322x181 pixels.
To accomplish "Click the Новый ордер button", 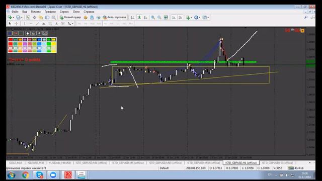I will (x=70, y=18).
